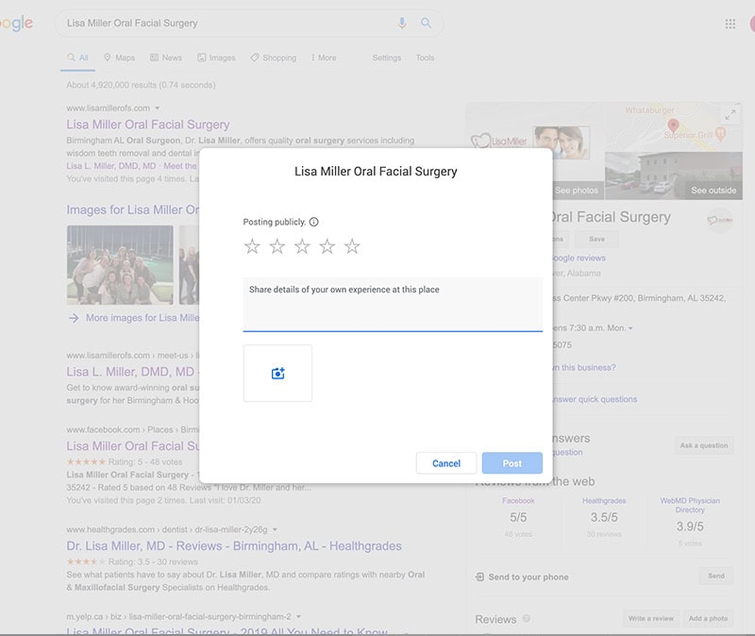Viewport: 755px width, 636px height.
Task: Give a five-star rating
Action: 352,246
